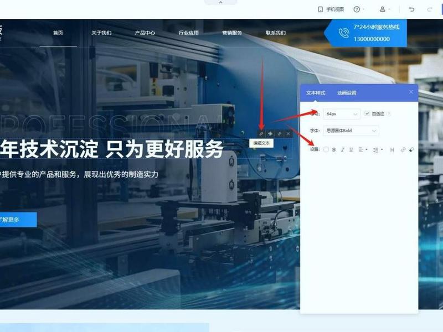Click the delete X on floating text toolbar
Screen dimensions: 443x332
pos(288,134)
